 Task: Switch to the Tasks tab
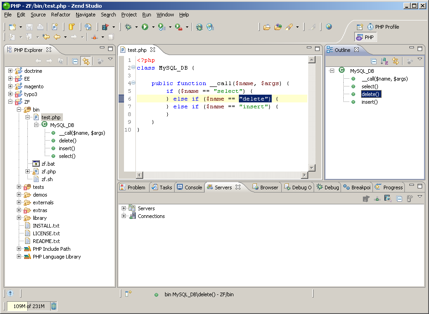(x=162, y=187)
